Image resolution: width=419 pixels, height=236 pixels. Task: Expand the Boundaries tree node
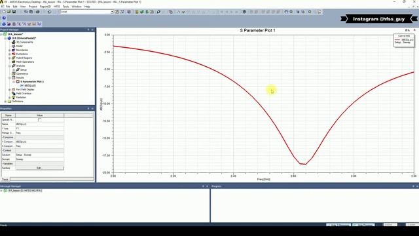(10, 50)
